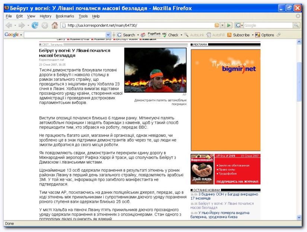This screenshot has width=307, height=232.
Task: Open link about ballerina who died in New York
Action: [x=220, y=215]
